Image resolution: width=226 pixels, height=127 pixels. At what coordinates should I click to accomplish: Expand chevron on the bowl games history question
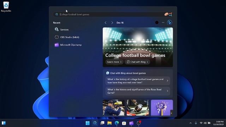(167, 81)
